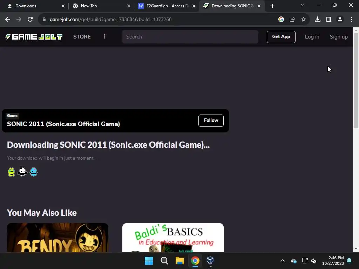Click the Log in link

click(312, 36)
